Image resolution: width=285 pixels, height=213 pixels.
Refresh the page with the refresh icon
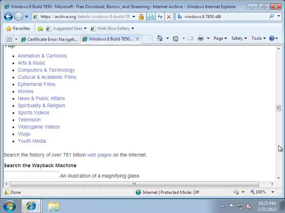[x=160, y=17]
